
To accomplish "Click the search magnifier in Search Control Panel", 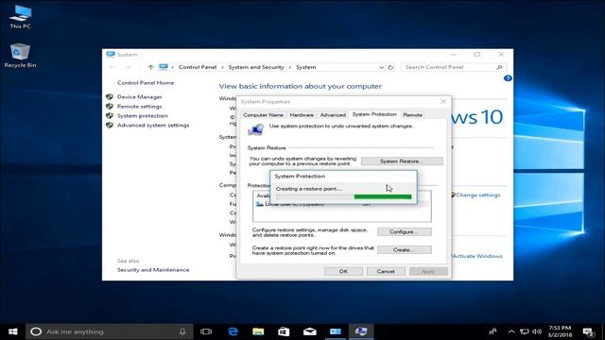I will coord(499,67).
